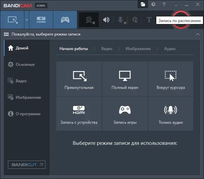This screenshot has width=204, height=179.
Task: Open О программе in sidebar
Action: coord(27,114)
